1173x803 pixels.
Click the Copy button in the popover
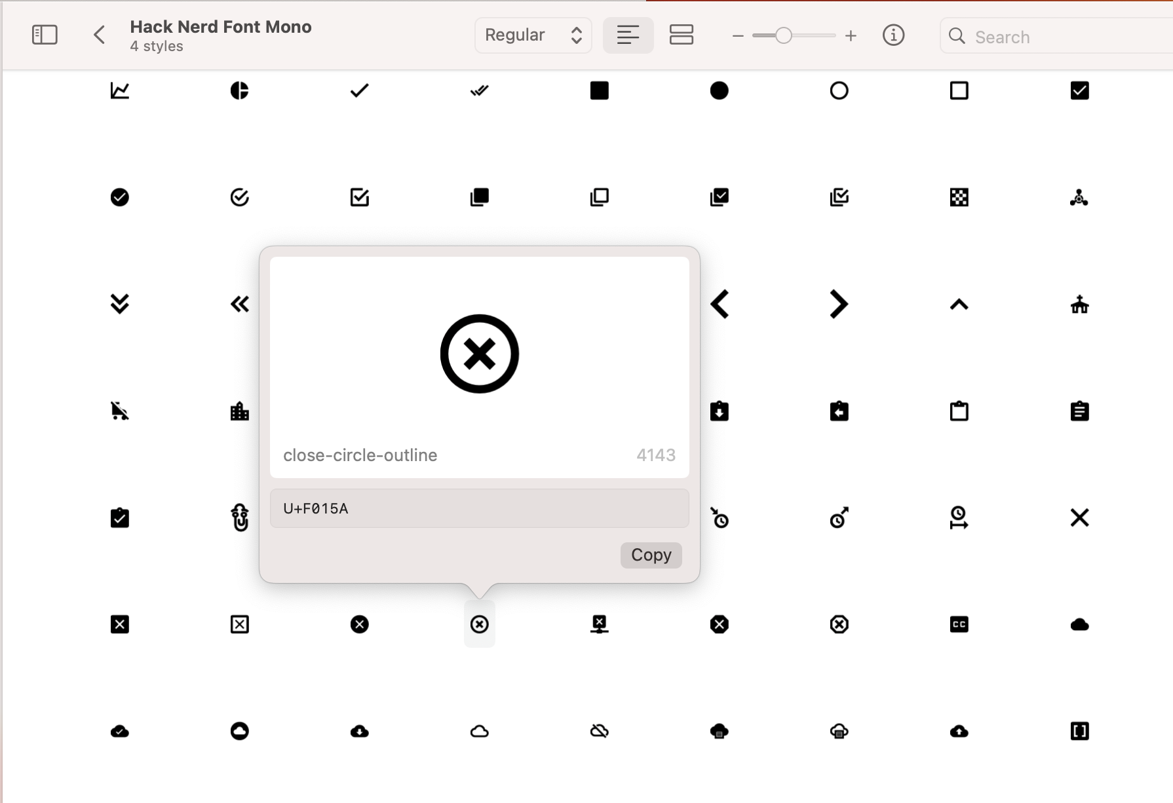(650, 555)
